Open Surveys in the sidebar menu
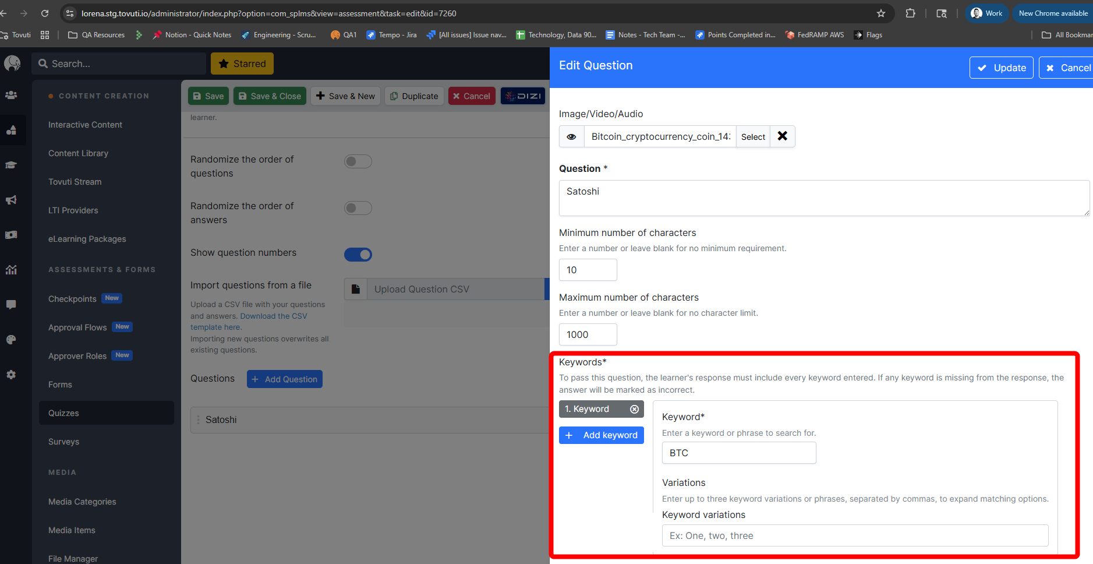 pos(63,442)
